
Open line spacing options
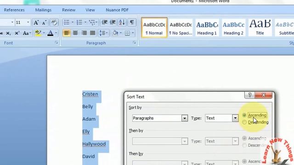coord(103,33)
